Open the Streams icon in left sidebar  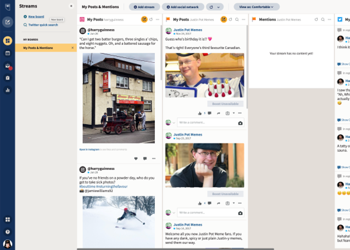point(7,41)
